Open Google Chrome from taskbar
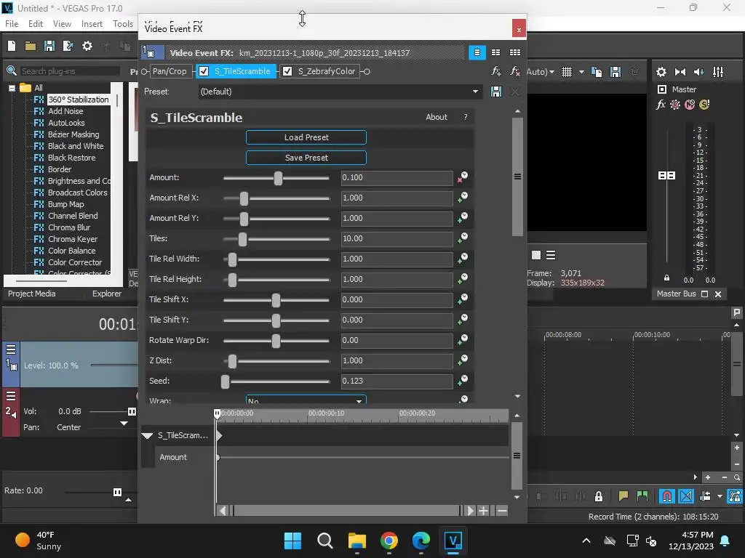Screen dimensions: 745x558 389,541
